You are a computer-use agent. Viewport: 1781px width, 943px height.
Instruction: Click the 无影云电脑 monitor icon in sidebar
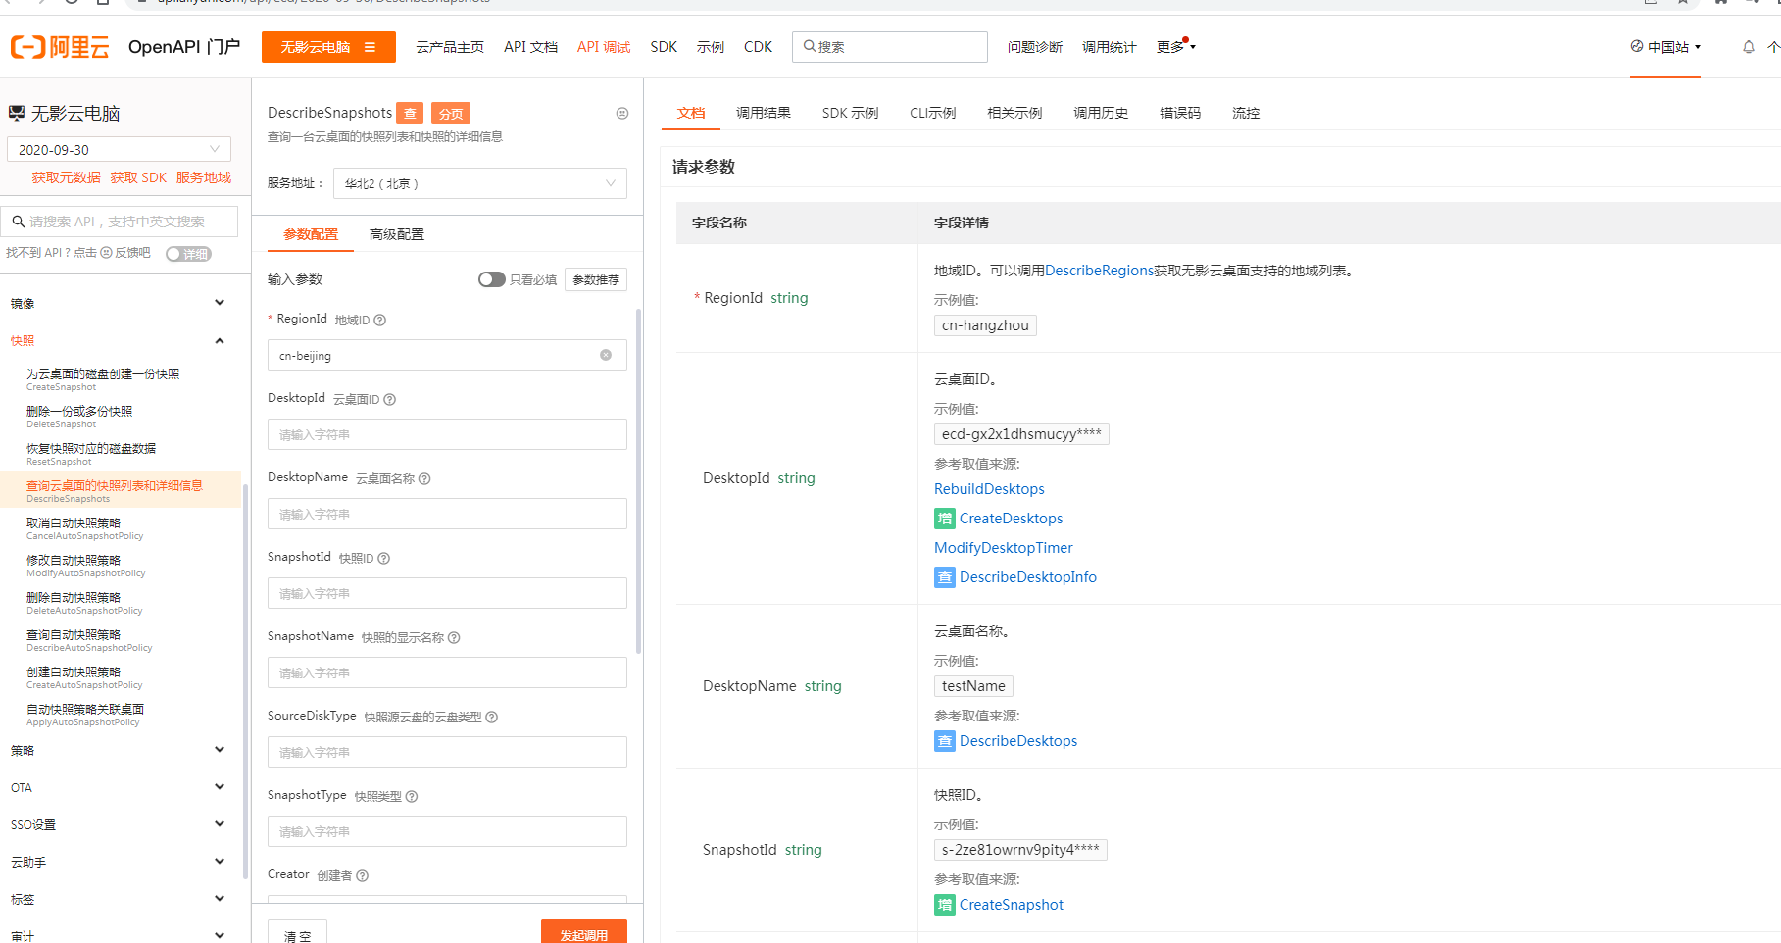click(x=17, y=114)
